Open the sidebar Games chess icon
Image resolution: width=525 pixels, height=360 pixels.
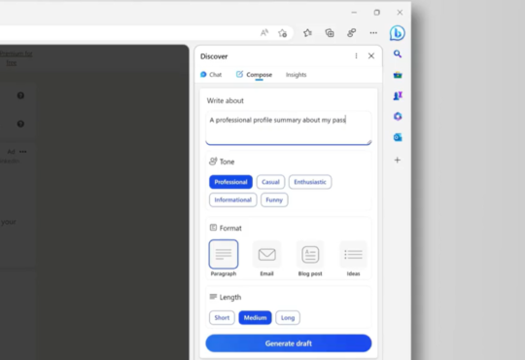point(398,96)
